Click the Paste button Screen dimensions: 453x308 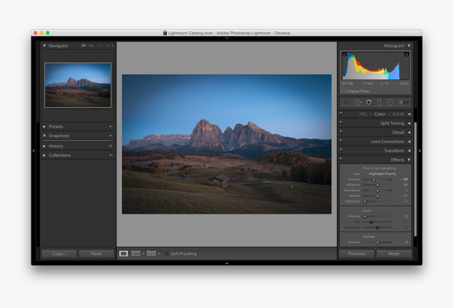[x=96, y=254]
